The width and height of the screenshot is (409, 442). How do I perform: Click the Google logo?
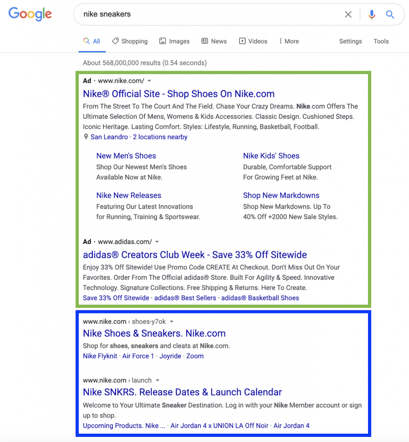click(30, 14)
